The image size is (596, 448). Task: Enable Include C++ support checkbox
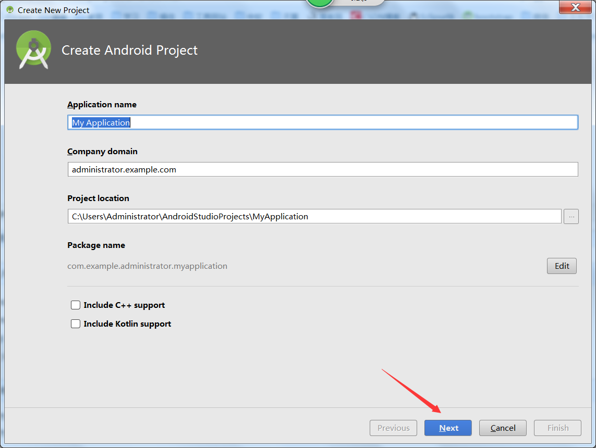[x=76, y=305]
